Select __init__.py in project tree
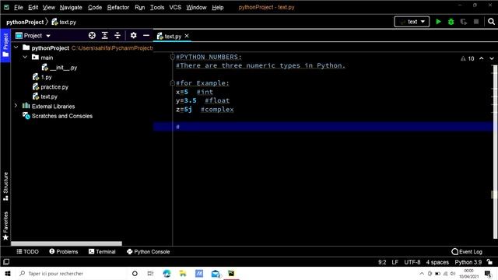Image resolution: width=498 pixels, height=280 pixels. point(59,68)
